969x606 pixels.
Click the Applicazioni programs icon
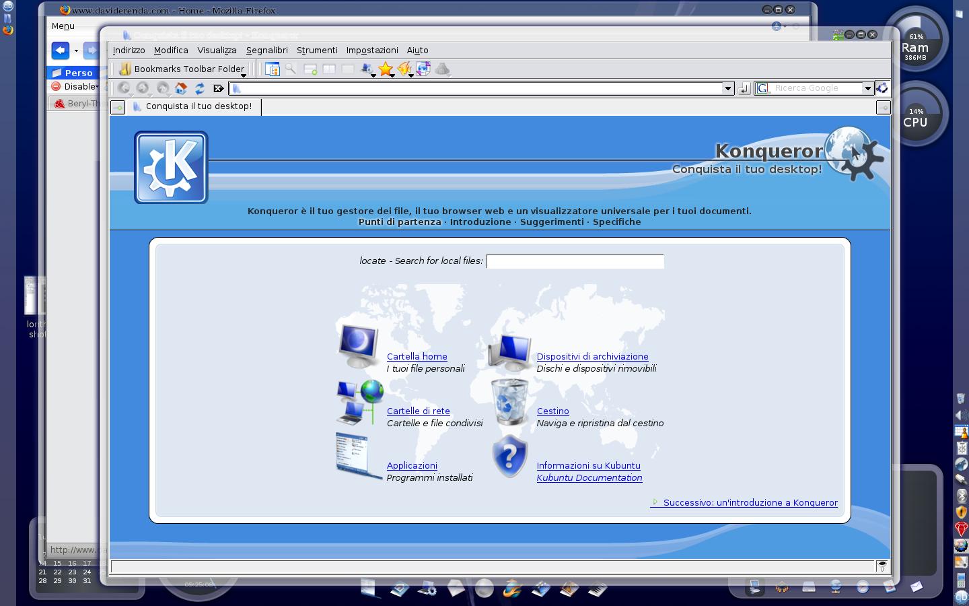[x=358, y=456]
